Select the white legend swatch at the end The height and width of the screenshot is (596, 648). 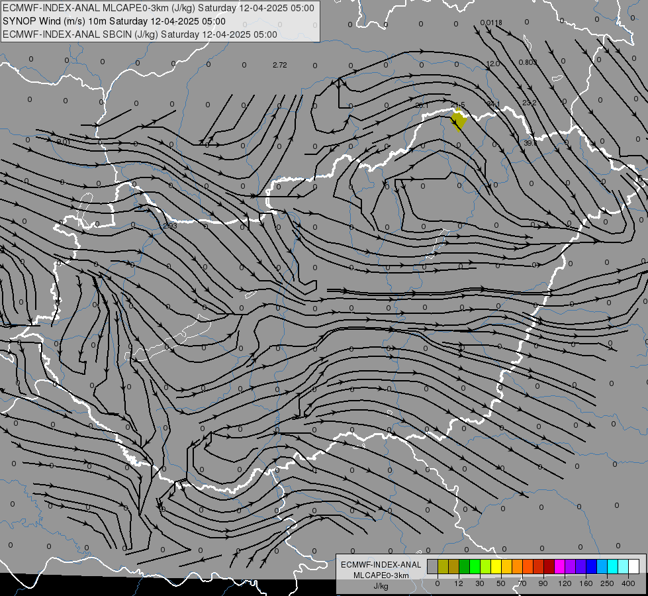coord(633,566)
